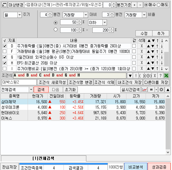Delete condition D with its X
Image resolution: width=172 pixels, height=170 pixels.
[x=142, y=46]
